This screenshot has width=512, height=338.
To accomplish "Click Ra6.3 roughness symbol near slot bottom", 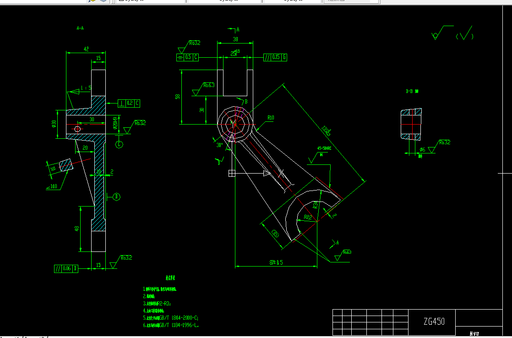I will point(203,89).
